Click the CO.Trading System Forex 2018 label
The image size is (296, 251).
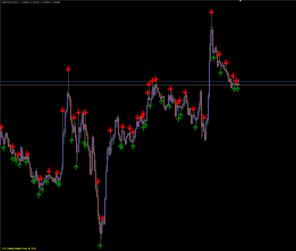19,248
